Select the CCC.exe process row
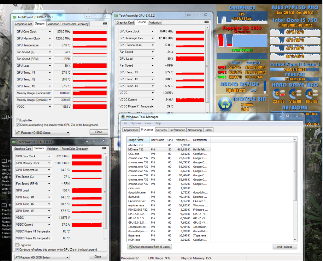Screen dimensions: 323x261 168,154
